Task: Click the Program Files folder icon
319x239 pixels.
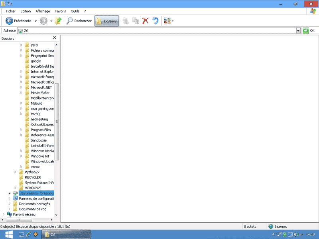Action: click(27, 129)
